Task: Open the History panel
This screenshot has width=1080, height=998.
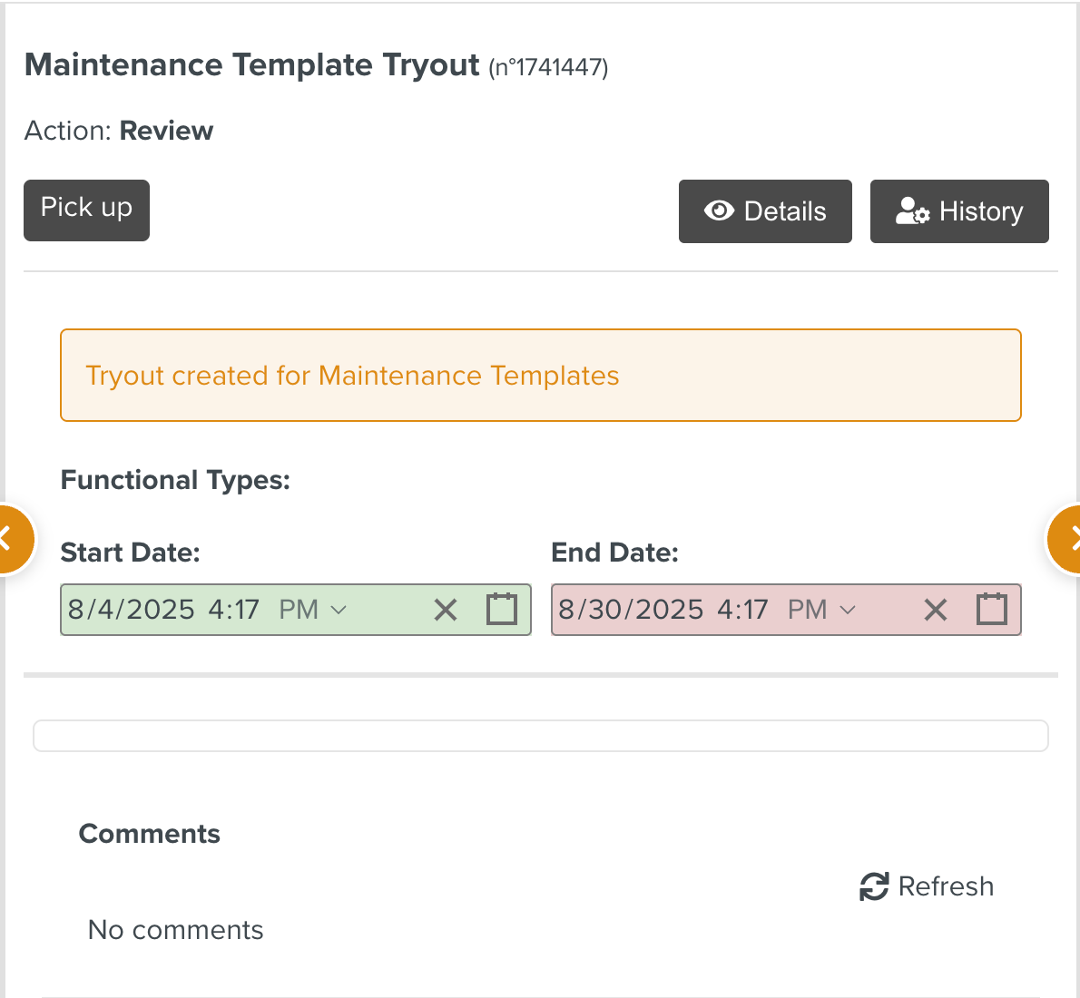Action: pos(959,211)
